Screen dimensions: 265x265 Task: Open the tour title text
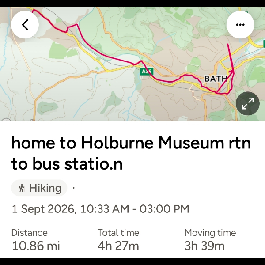pyautogui.click(x=131, y=153)
